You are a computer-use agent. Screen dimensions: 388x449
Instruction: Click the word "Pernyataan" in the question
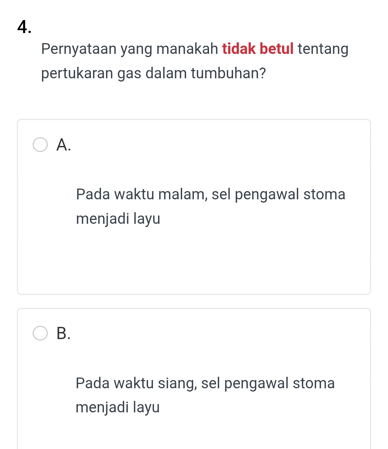coord(79,49)
